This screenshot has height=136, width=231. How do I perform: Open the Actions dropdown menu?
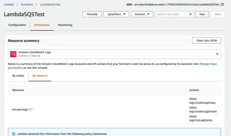coord(142,14)
